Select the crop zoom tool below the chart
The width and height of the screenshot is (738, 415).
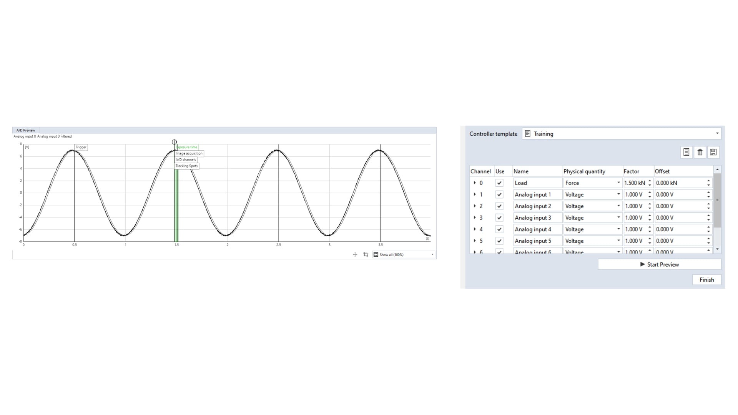366,255
